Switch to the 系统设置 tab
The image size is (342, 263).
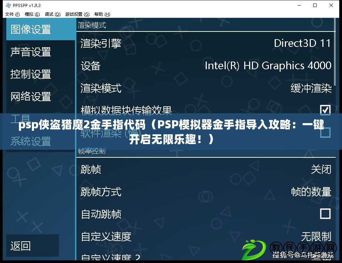click(x=41, y=141)
